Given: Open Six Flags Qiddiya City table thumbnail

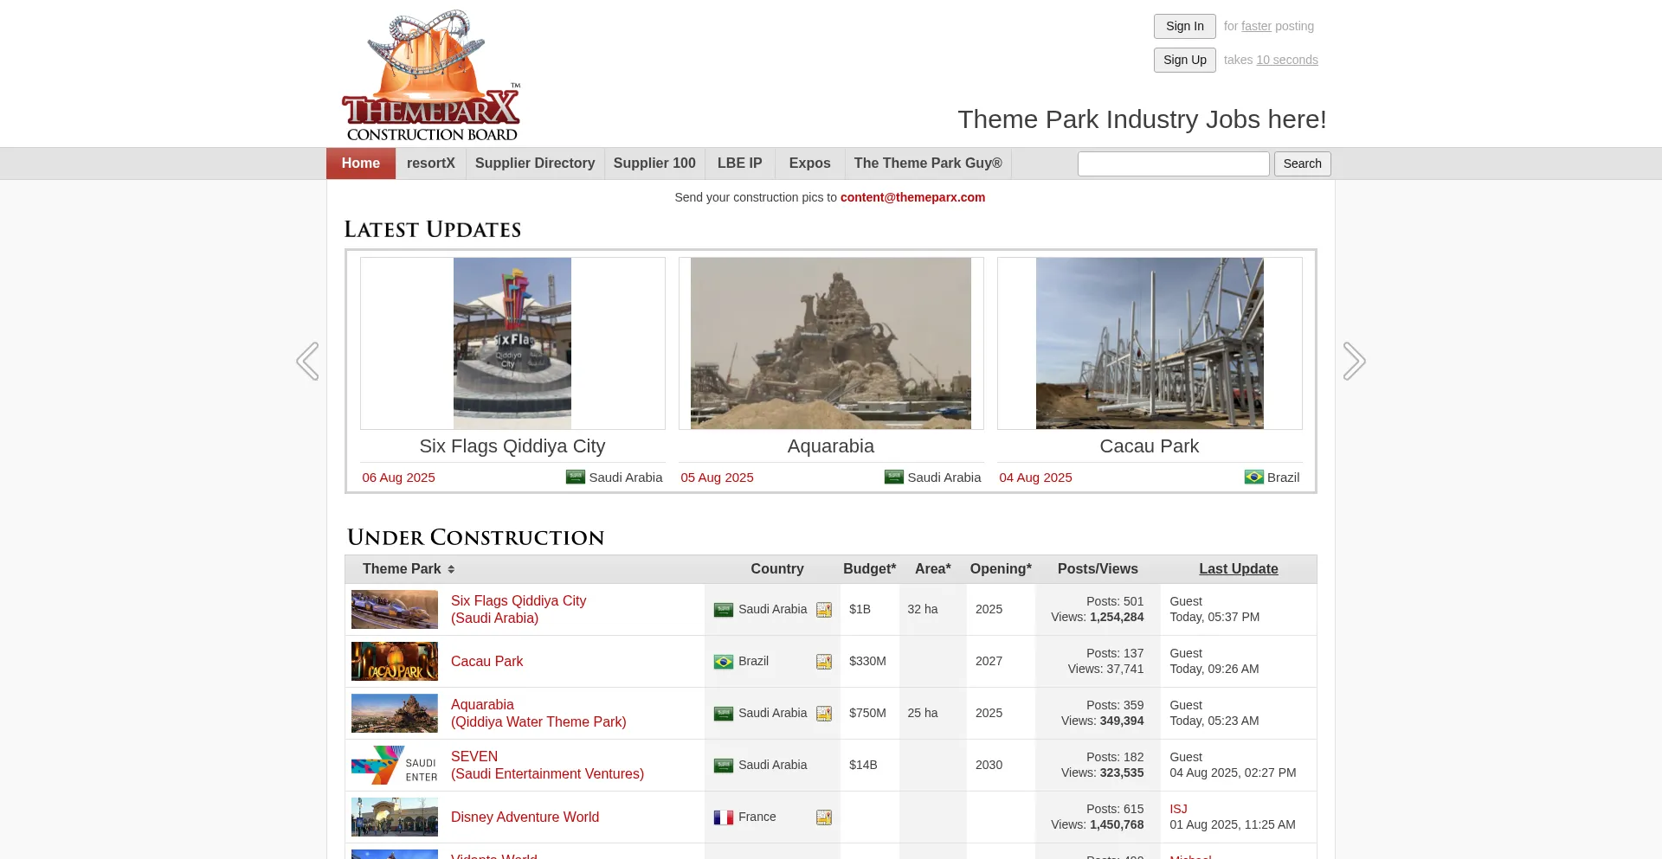Looking at the screenshot, I should tap(395, 609).
